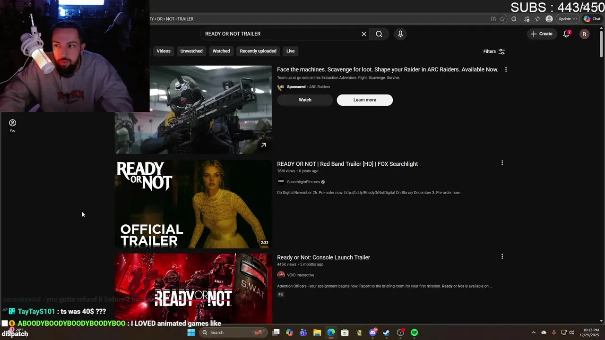605x340 pixels.
Task: Open Copilot from taskbar
Action: coord(289,332)
